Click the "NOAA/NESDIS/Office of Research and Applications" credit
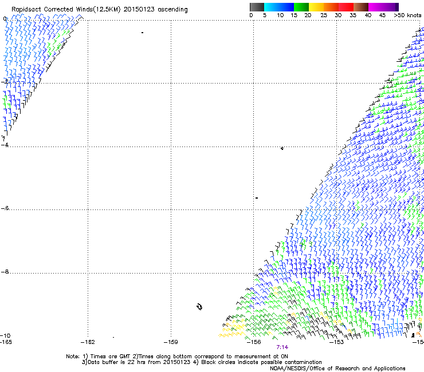Screen dimensions: 424x372 337,369
